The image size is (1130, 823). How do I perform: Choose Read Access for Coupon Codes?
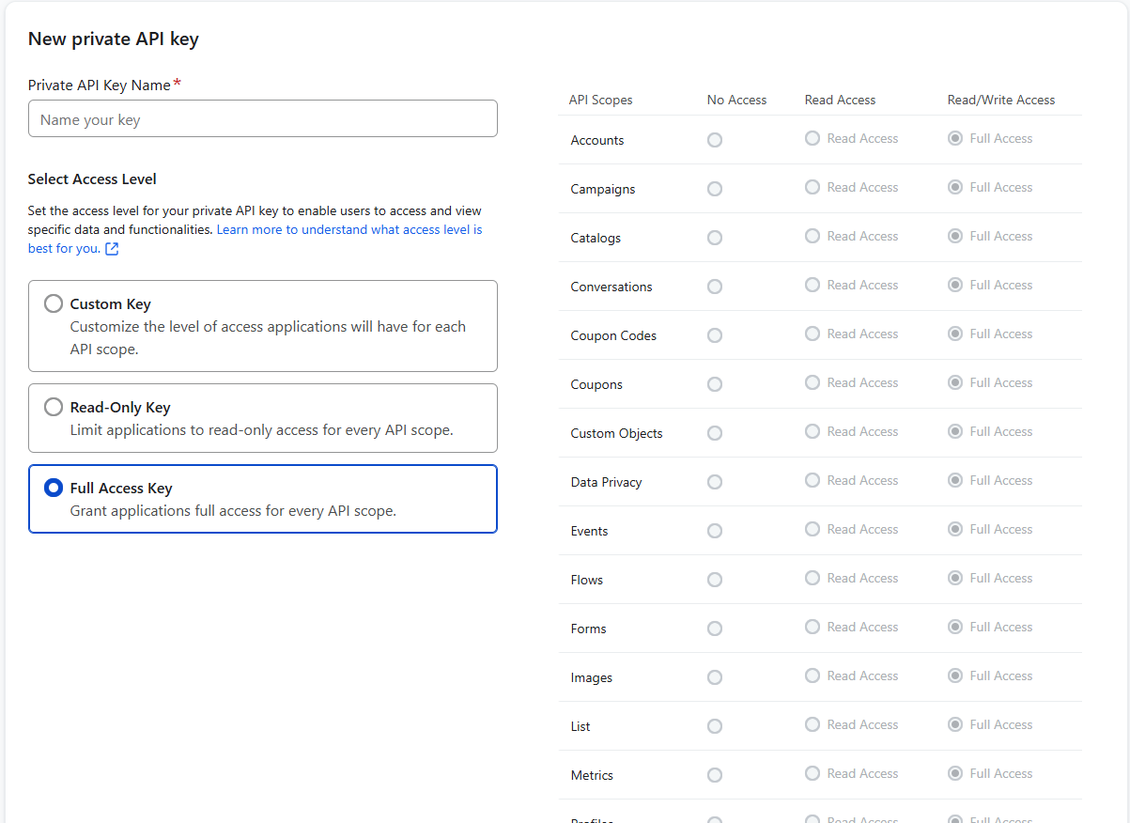(813, 334)
